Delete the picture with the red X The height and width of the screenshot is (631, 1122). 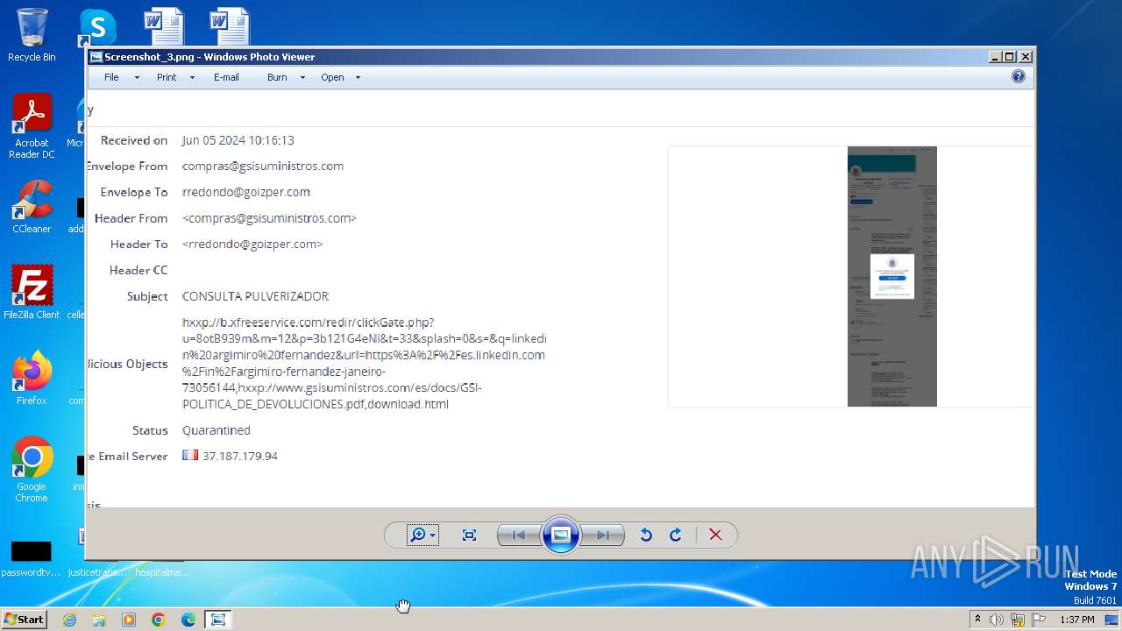point(715,535)
